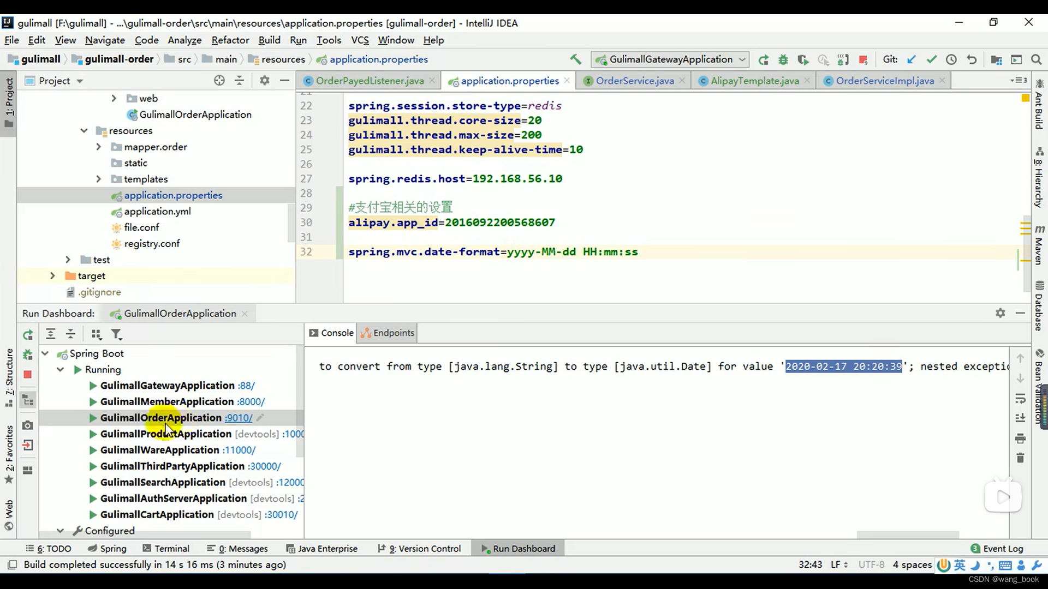Print console output printer icon
The image size is (1048, 589).
1020,438
